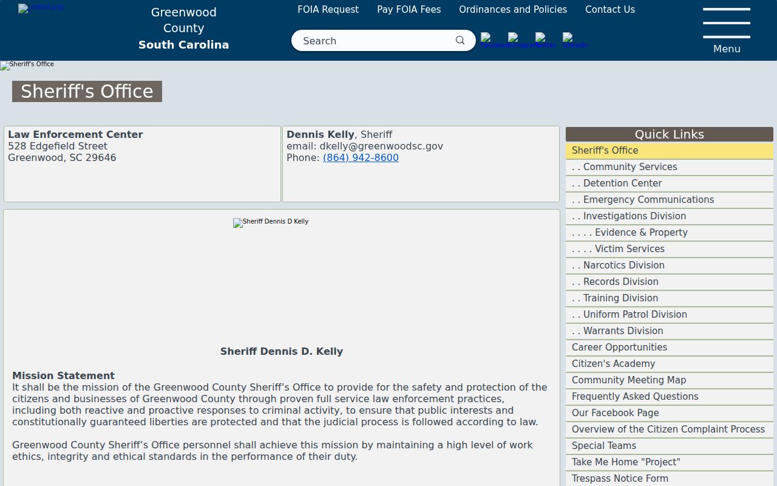This screenshot has width=777, height=486.
Task: Open Ordinances and Policies menu item
Action: coord(513,10)
